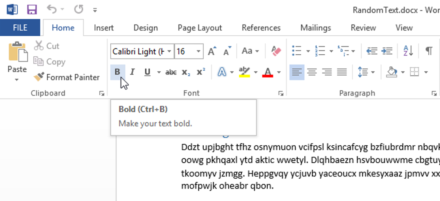
Task: Open the FILE backstage menu
Action: (20, 28)
